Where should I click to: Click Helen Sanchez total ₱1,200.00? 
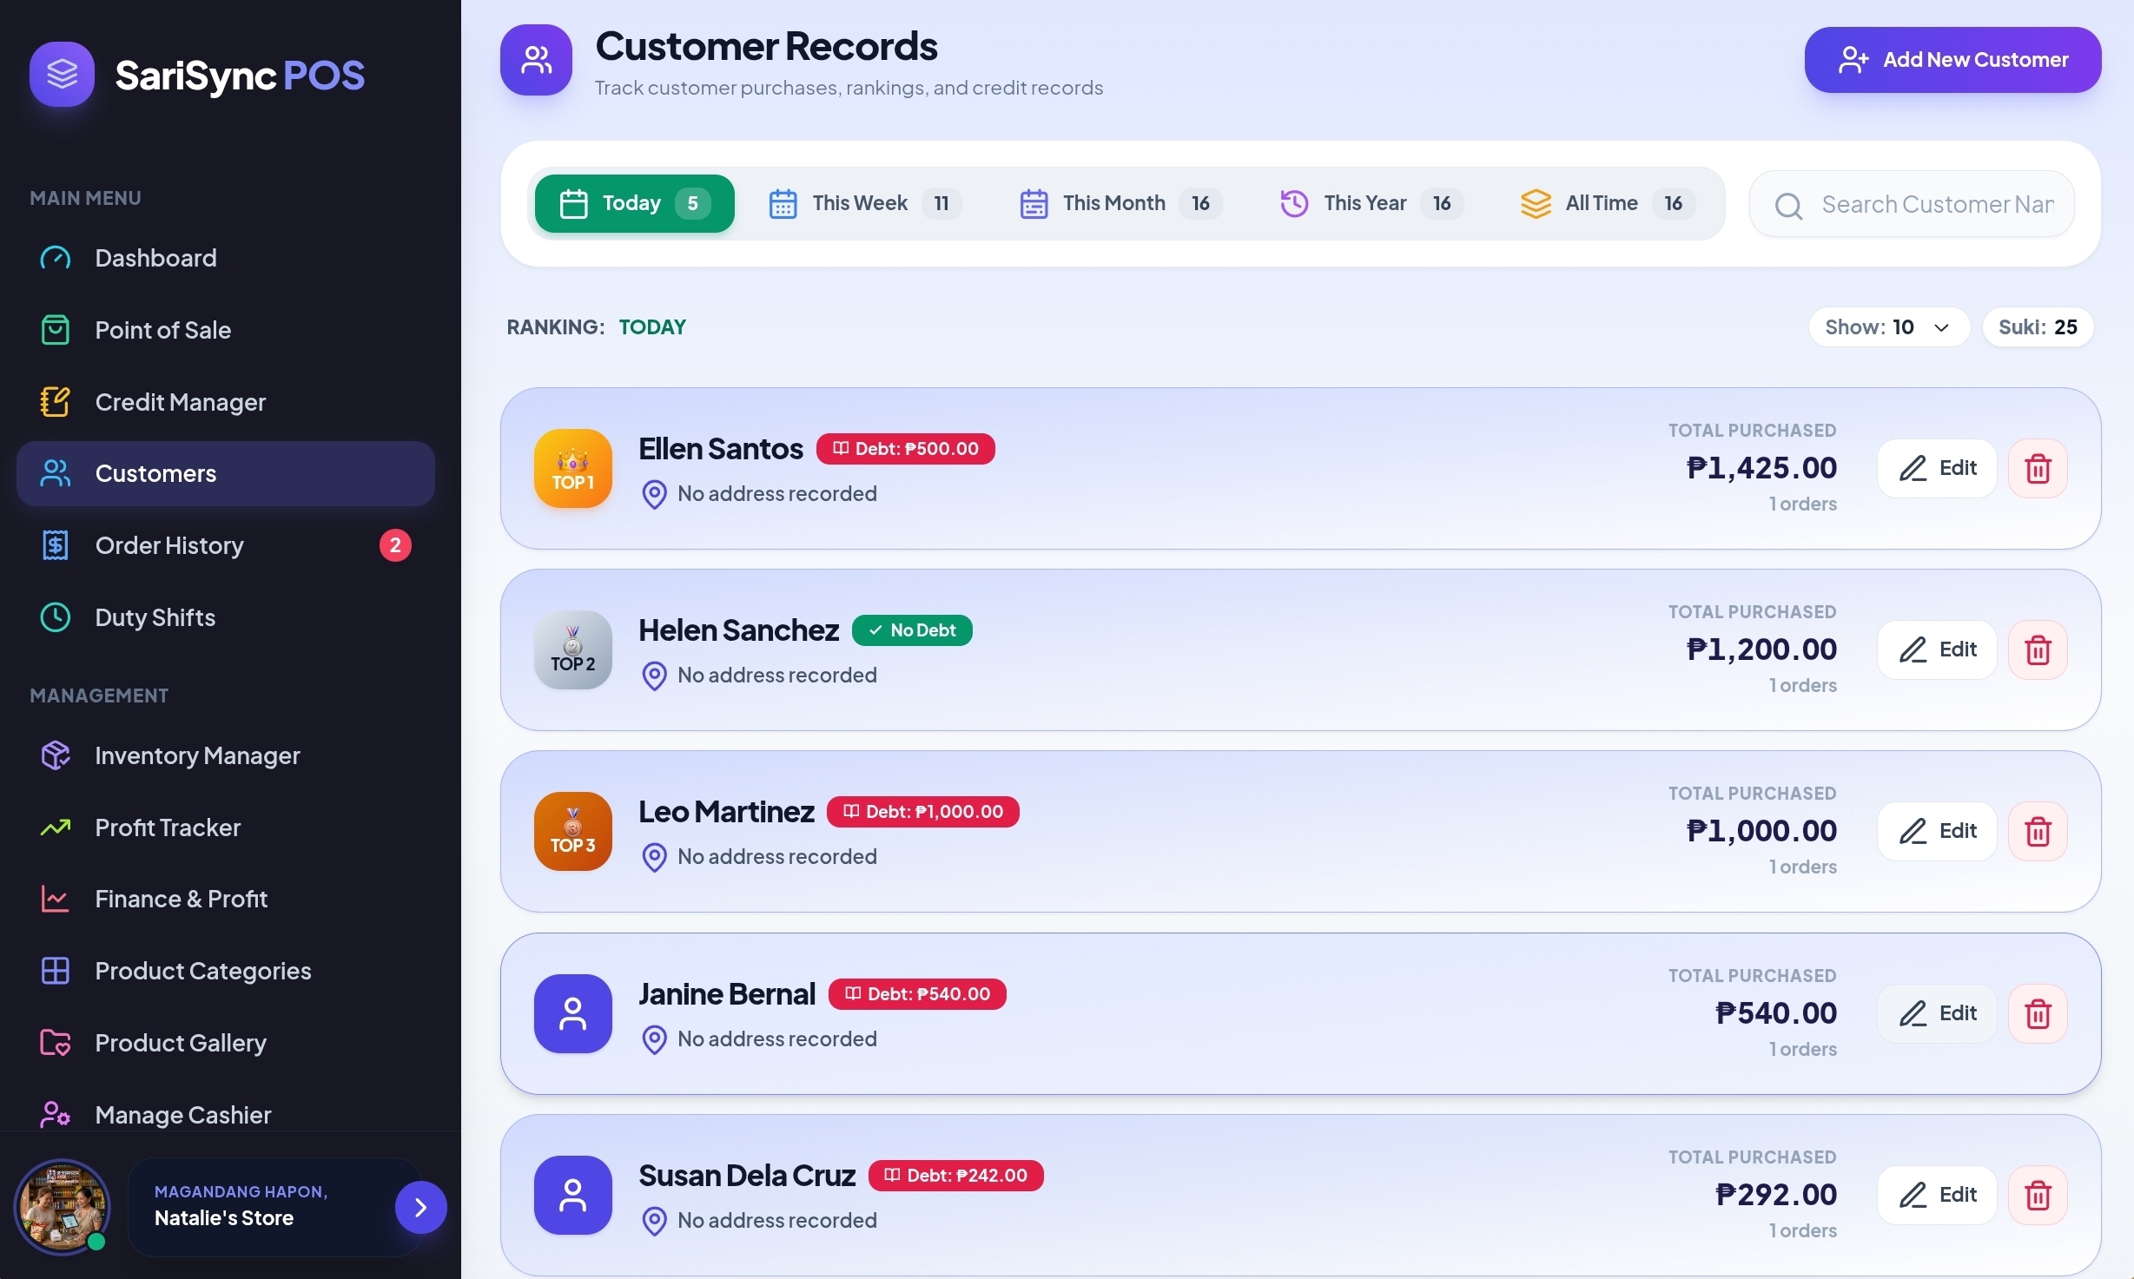click(x=1761, y=649)
